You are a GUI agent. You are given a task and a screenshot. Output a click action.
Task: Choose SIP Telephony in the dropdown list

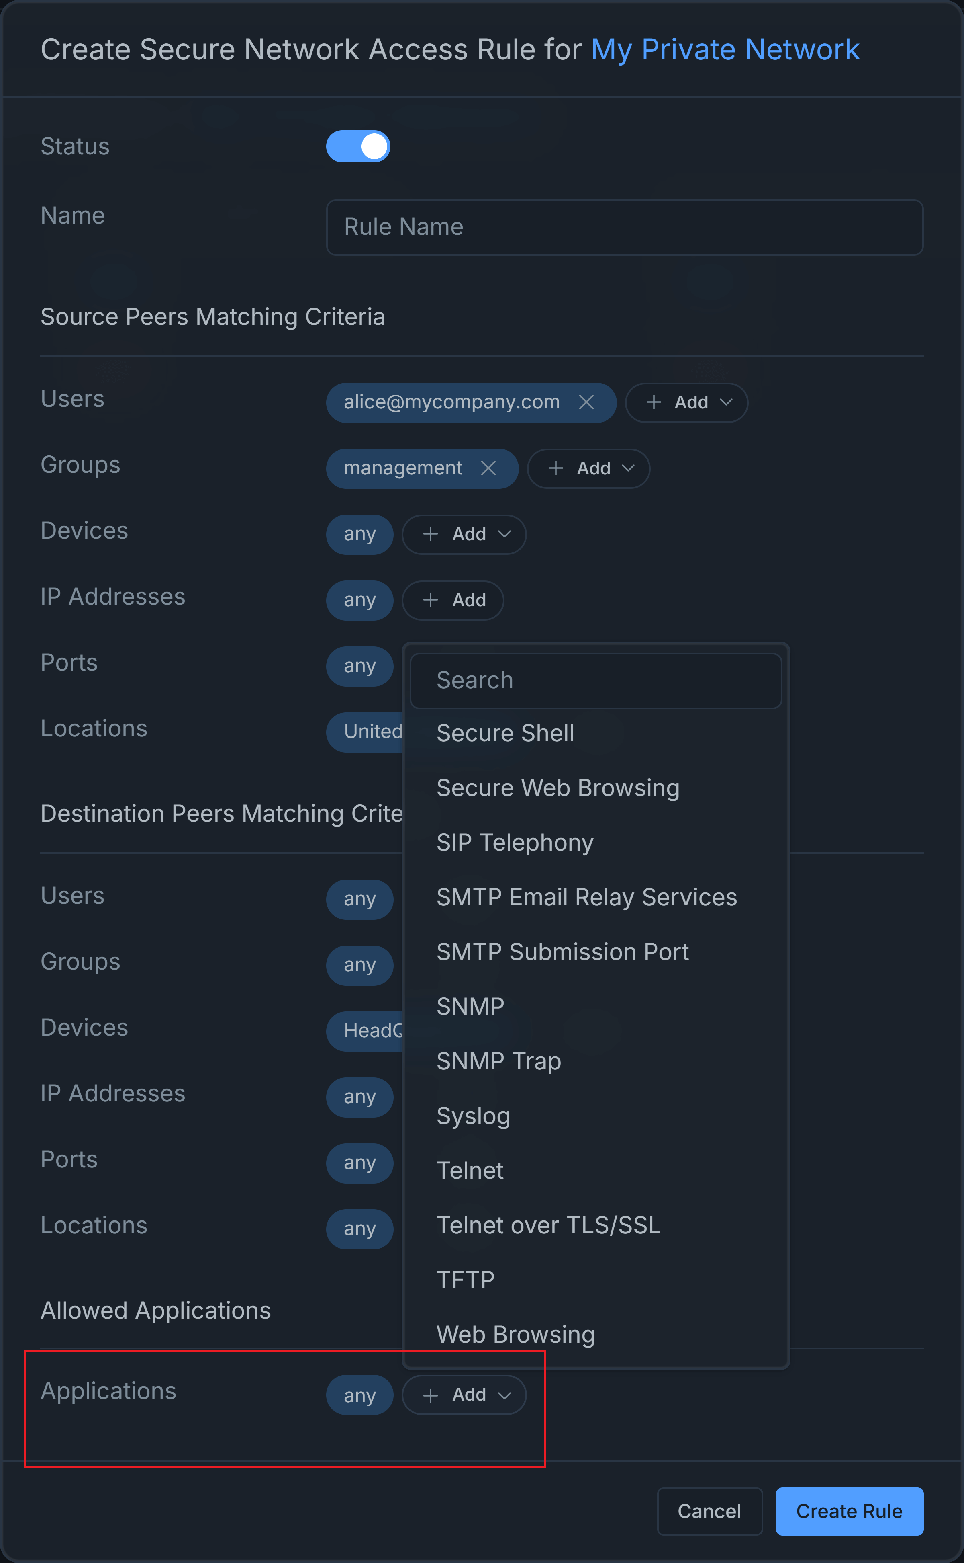515,843
